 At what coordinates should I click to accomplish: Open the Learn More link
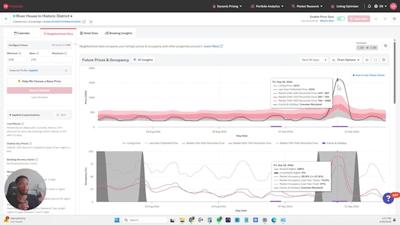214,46
